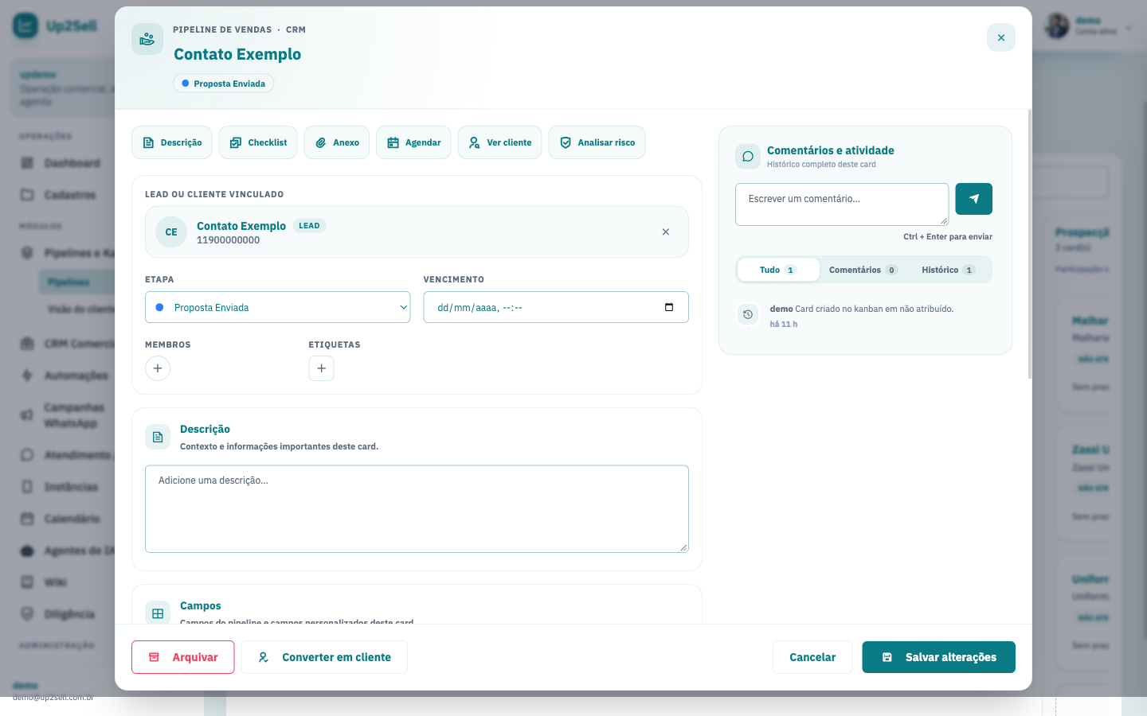This screenshot has height=716, width=1147.
Task: Click Converter em cliente button
Action: (324, 657)
